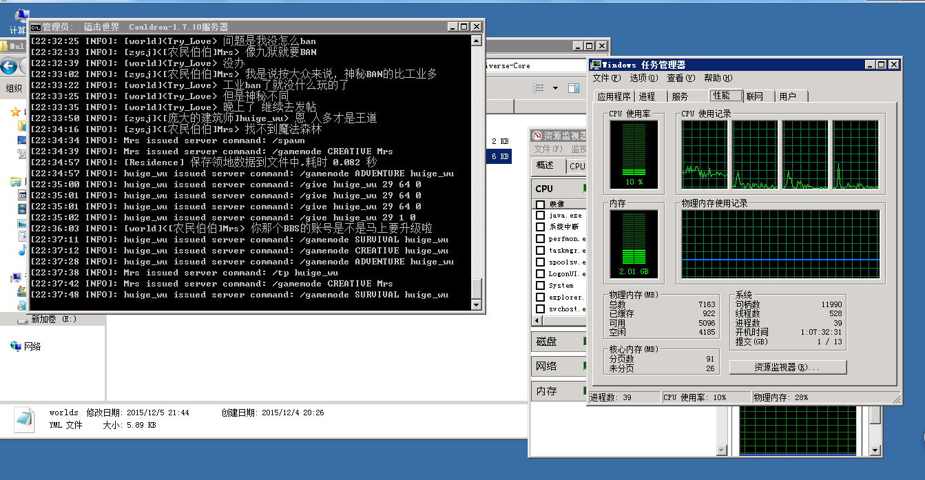Enable the System process checkbox
This screenshot has height=480, width=925.
pos(541,285)
